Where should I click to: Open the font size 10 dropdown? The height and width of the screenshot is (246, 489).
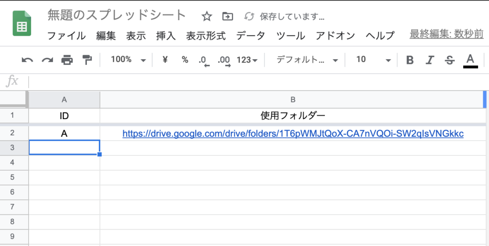pyautogui.click(x=373, y=60)
